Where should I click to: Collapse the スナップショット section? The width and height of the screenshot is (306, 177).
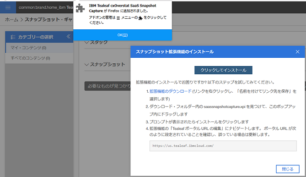[x=86, y=65]
